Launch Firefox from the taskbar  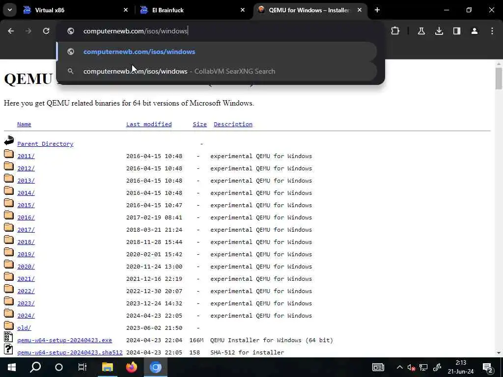(131, 367)
